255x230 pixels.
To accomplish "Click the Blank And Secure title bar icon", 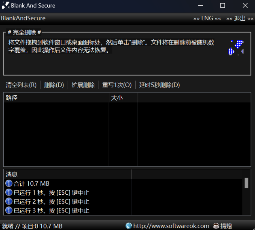I will [x=6, y=6].
